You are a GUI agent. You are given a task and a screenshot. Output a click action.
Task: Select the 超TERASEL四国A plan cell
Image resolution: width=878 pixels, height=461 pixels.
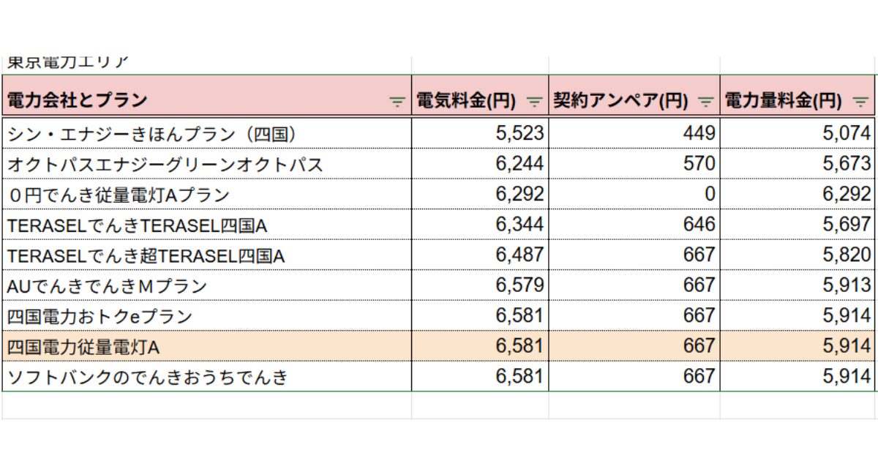click(206, 255)
